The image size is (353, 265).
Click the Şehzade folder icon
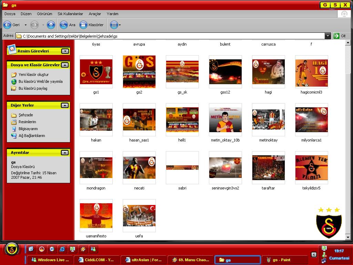coord(14,115)
